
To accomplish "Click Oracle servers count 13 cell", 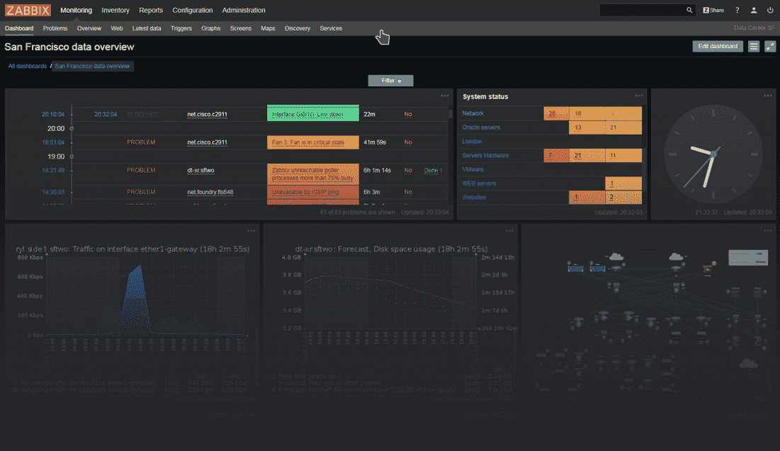I will coord(587,127).
